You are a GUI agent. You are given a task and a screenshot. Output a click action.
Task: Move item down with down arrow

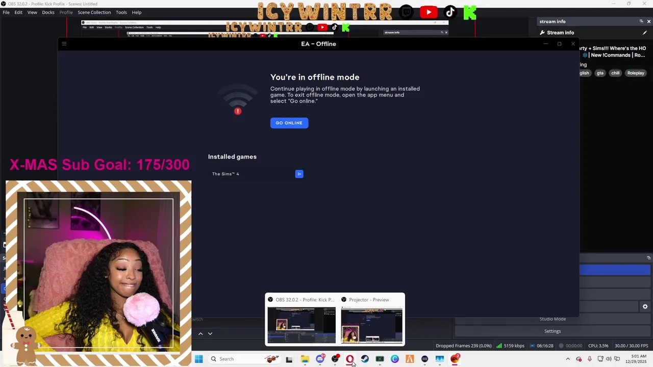point(210,333)
